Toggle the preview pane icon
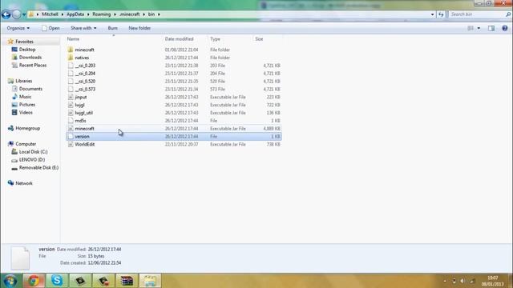The height and width of the screenshot is (288, 513). (x=491, y=28)
